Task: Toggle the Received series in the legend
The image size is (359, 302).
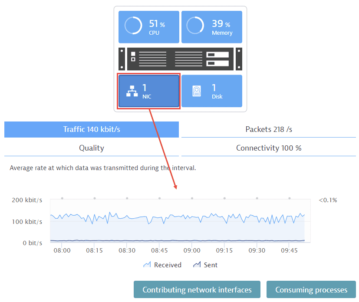Action: [x=162, y=265]
